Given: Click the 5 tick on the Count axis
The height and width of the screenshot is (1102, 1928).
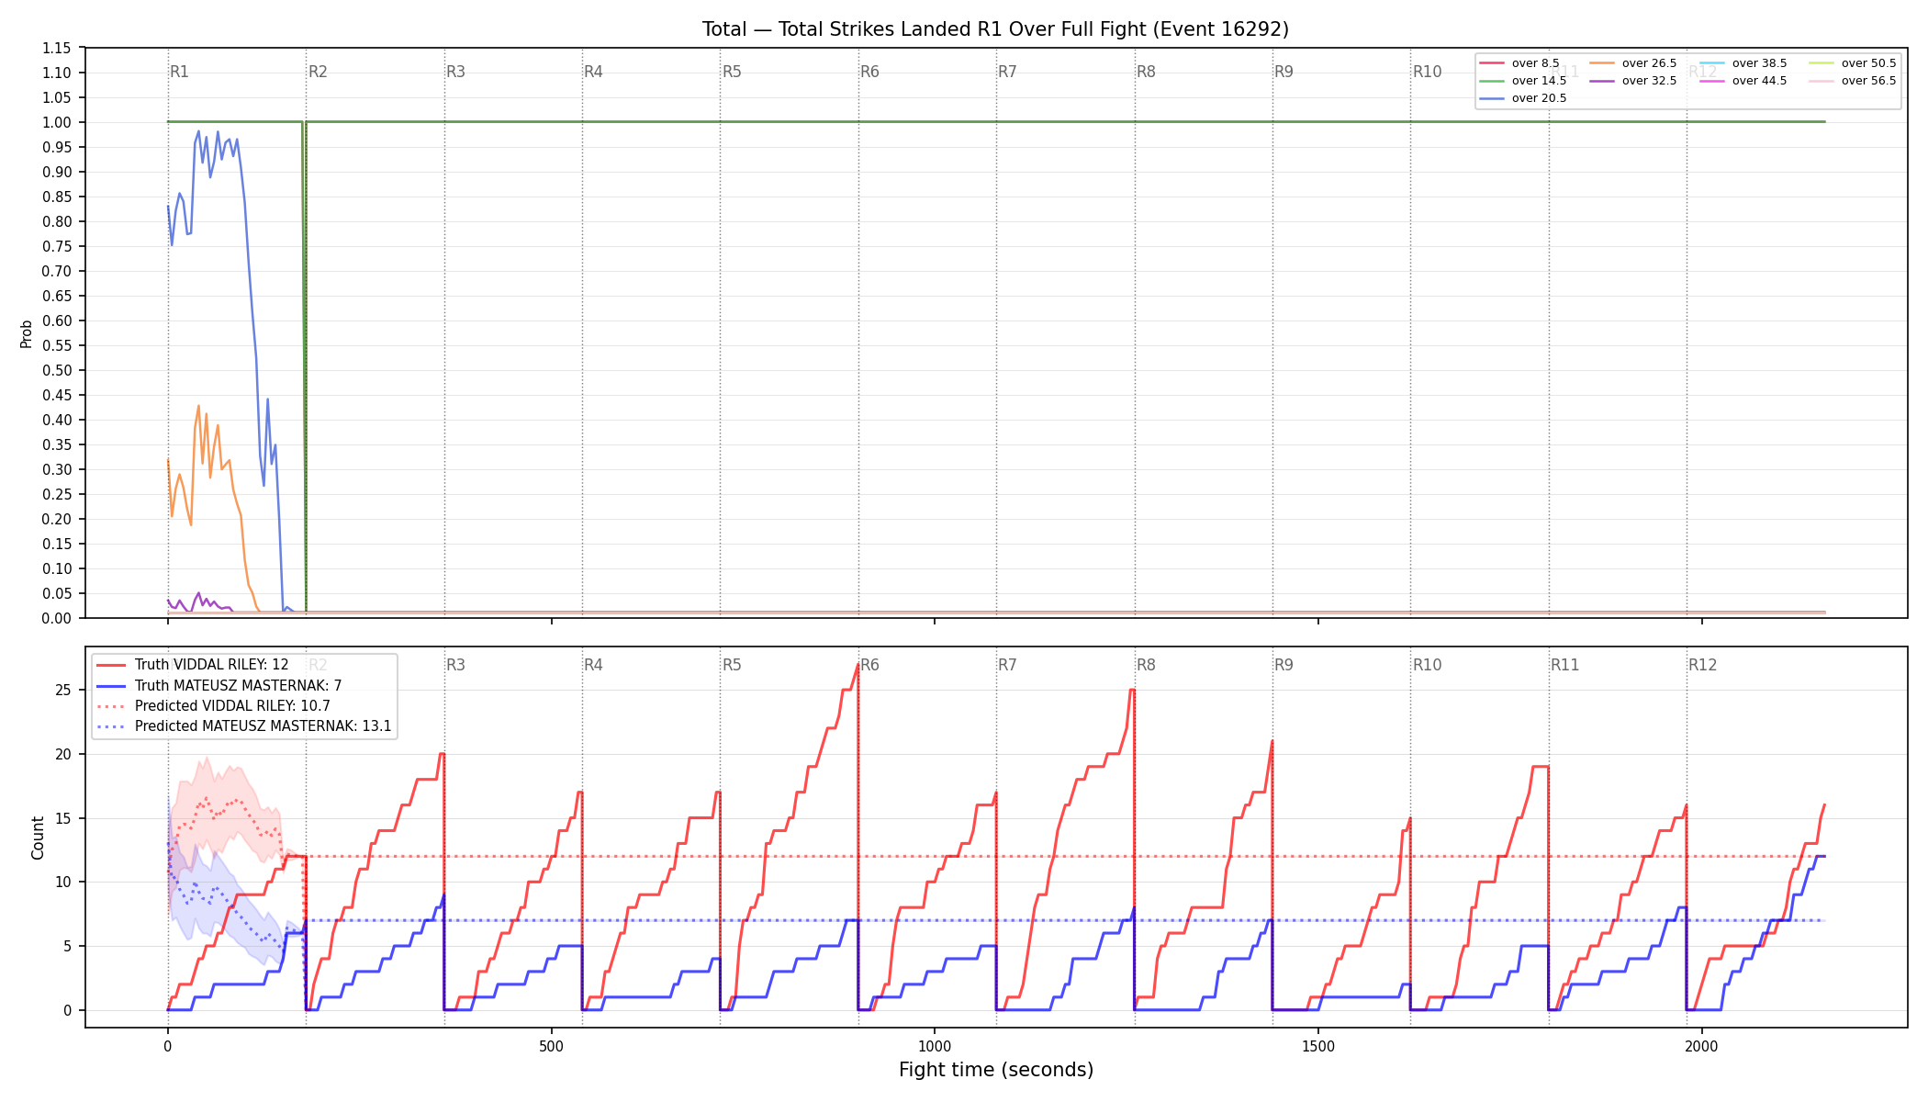Looking at the screenshot, I should tap(68, 946).
